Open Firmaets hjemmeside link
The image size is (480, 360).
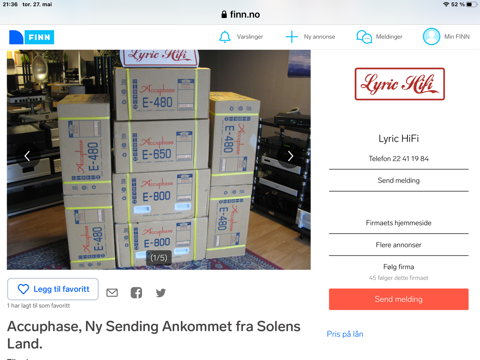pyautogui.click(x=399, y=223)
